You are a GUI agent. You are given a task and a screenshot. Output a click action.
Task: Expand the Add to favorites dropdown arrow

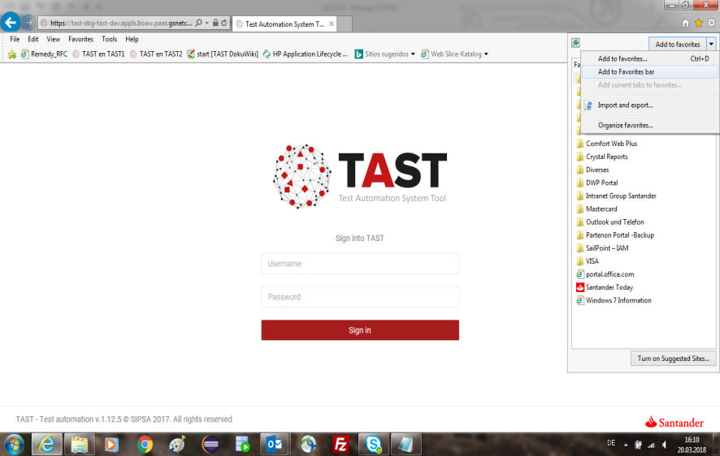pyautogui.click(x=711, y=44)
